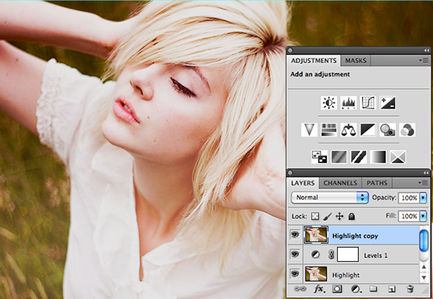The width and height of the screenshot is (433, 299).
Task: Close the Adjustments panel group
Action: [291, 50]
